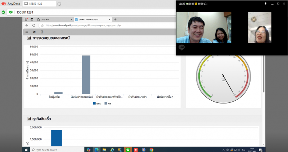288x152 pixels.
Task: Open the volume control in system tray
Action: (x=239, y=150)
